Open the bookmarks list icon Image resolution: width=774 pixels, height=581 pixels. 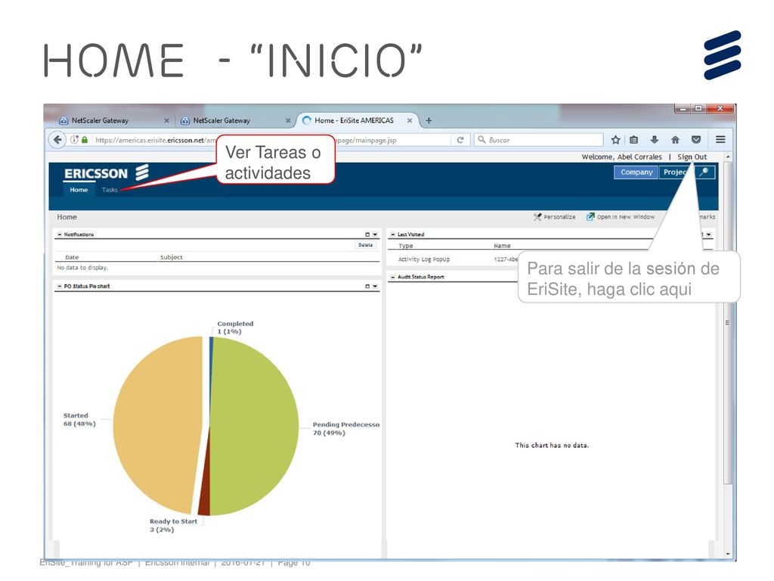pyautogui.click(x=634, y=140)
